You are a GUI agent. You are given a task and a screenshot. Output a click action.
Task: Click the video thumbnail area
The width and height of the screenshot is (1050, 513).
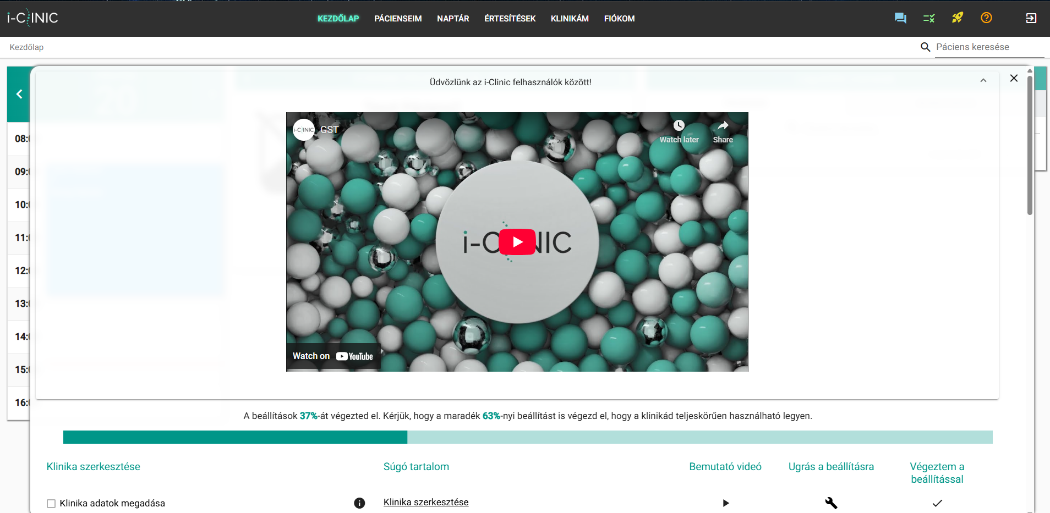[x=517, y=242]
